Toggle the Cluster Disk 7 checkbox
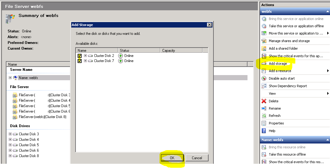The width and height of the screenshot is (330, 168). point(79,61)
